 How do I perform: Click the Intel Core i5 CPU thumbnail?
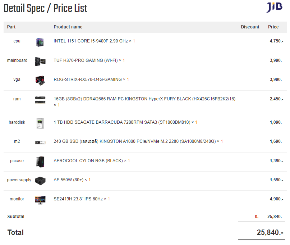(x=40, y=42)
